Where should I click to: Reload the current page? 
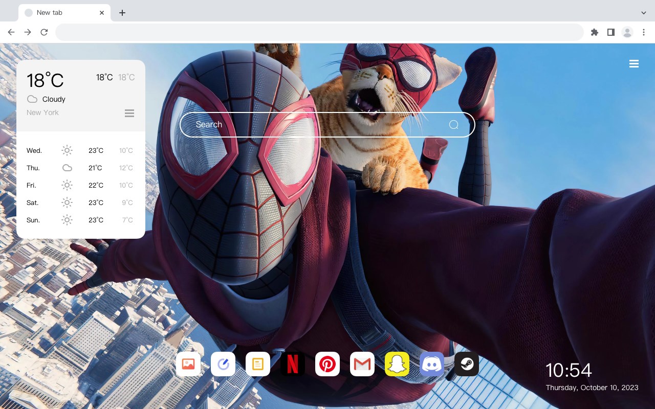pos(44,32)
